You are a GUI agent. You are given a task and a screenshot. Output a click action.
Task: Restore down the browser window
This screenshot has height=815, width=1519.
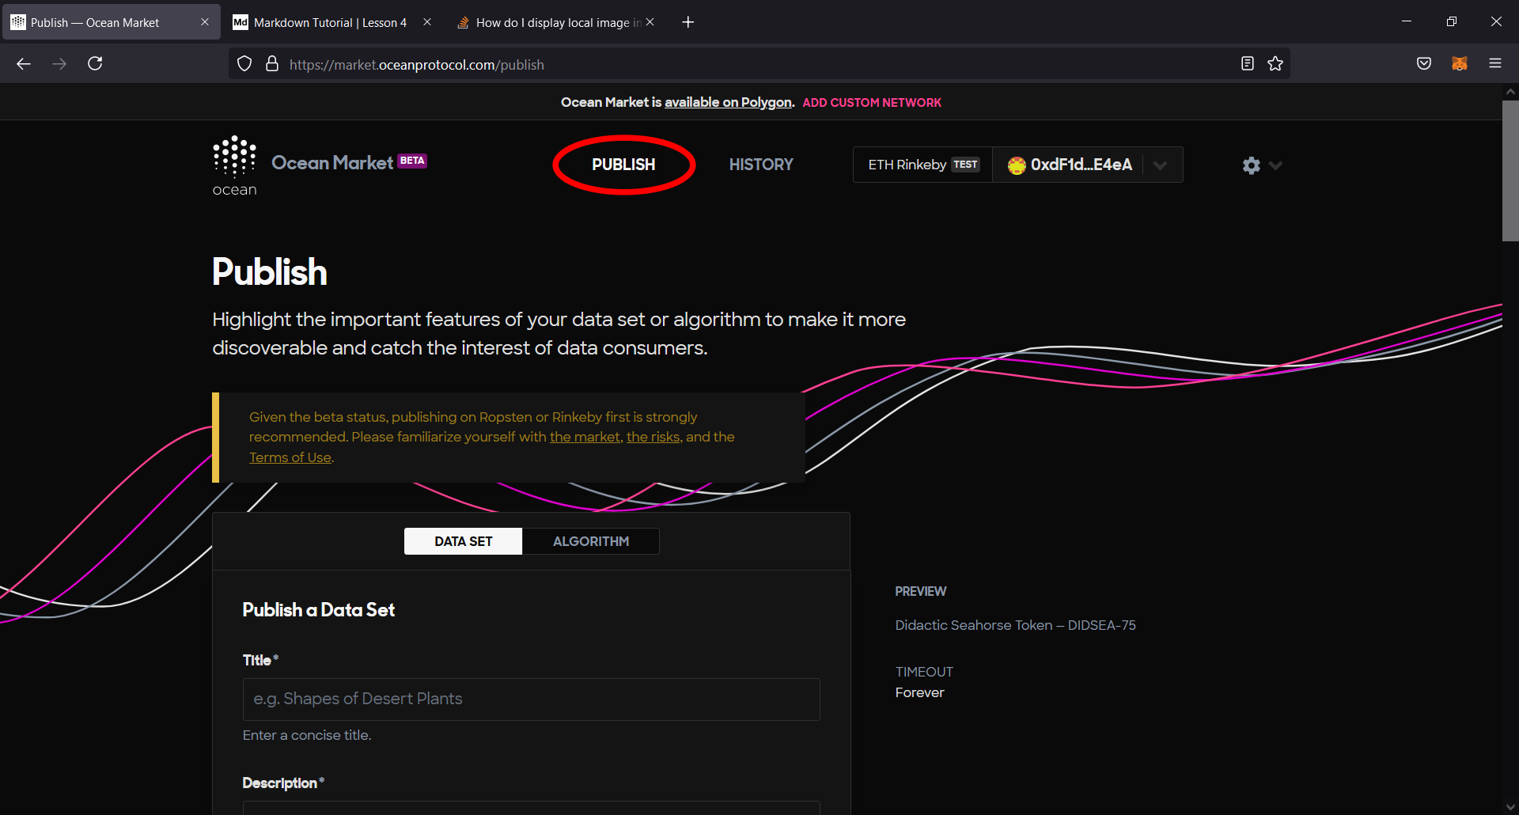pyautogui.click(x=1451, y=22)
